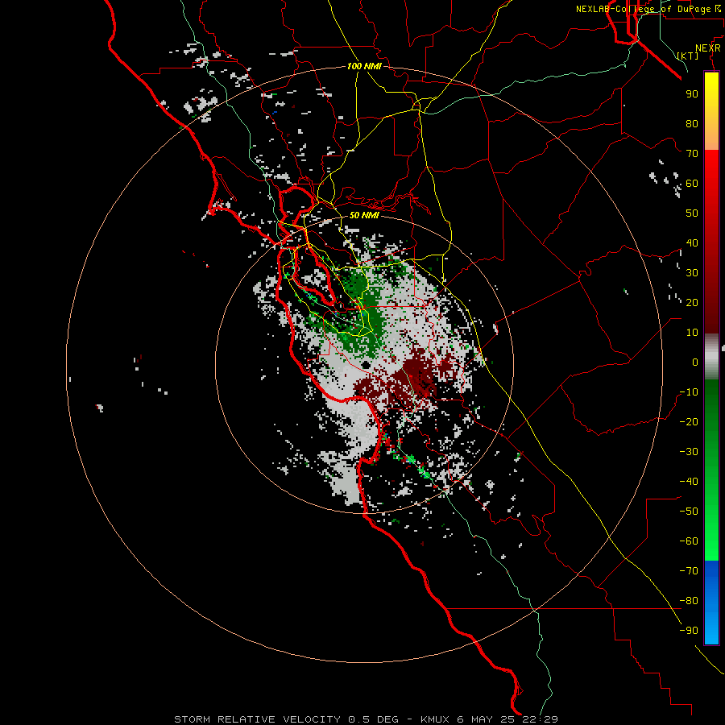Click the -20 value on the color scale

click(x=689, y=421)
